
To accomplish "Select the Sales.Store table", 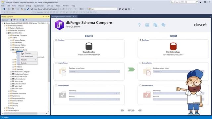I will click(x=19, y=89).
